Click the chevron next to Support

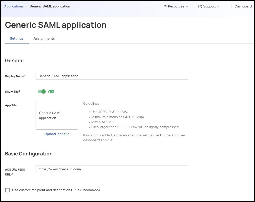click(x=218, y=6)
